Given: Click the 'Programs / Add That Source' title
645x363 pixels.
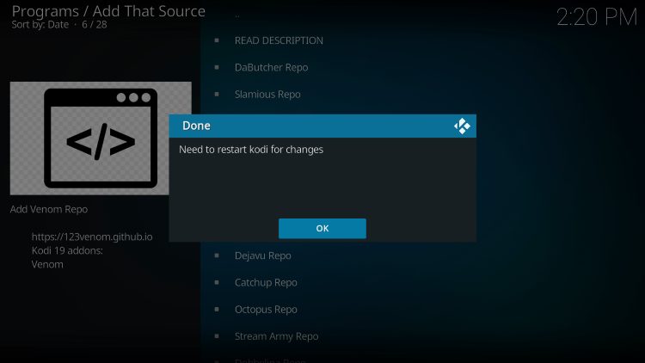Looking at the screenshot, I should (x=108, y=11).
